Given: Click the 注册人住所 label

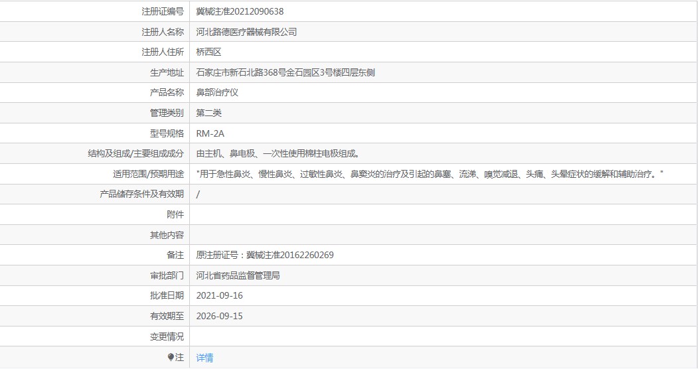Looking at the screenshot, I should pos(163,52).
